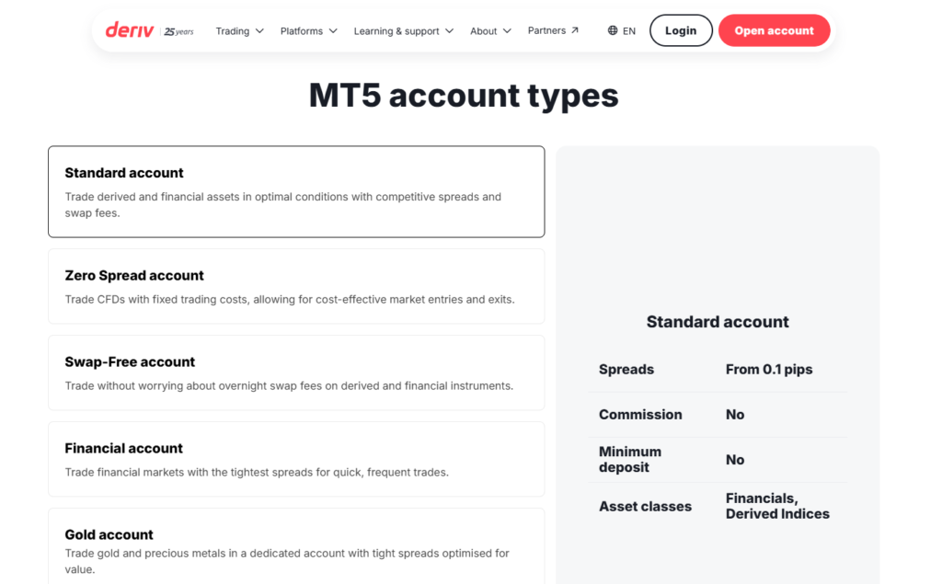
Task: Select the Financial account card
Action: [x=296, y=459]
